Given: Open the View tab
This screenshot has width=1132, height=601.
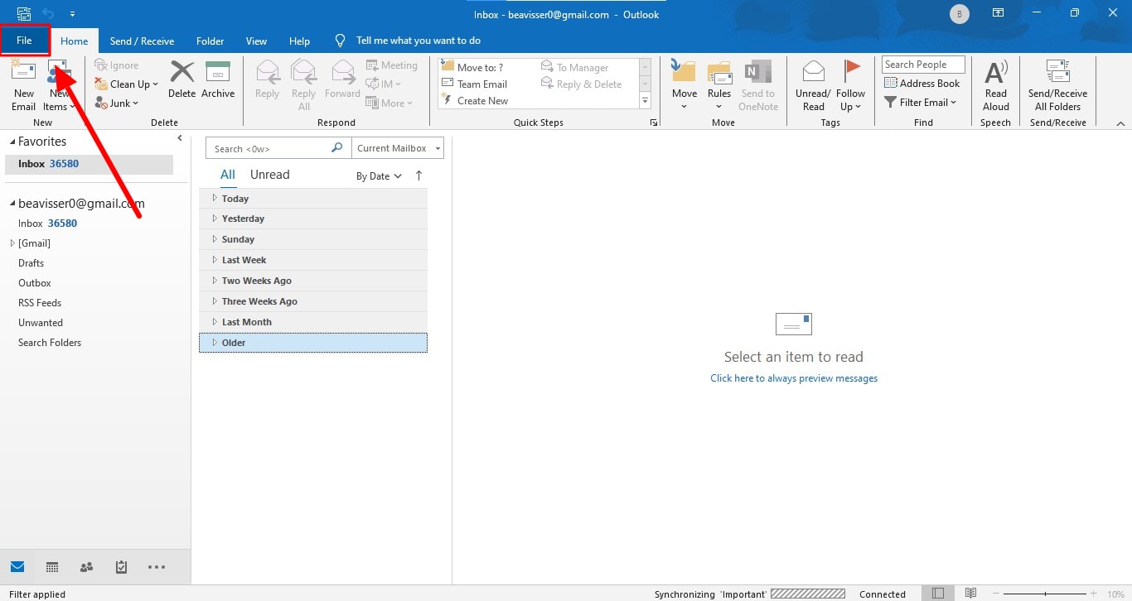Looking at the screenshot, I should click(256, 41).
